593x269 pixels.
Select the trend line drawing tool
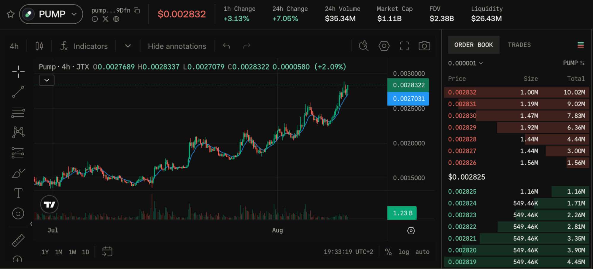pos(18,92)
